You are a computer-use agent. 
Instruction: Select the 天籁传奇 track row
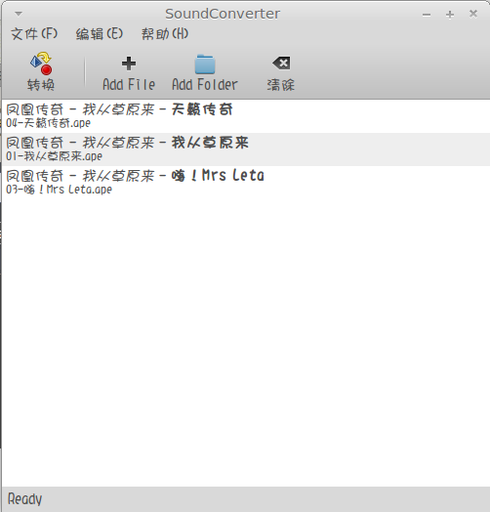coord(246,116)
